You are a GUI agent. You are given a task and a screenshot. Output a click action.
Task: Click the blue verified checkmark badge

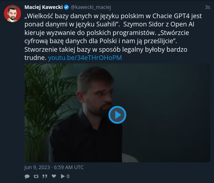(x=66, y=7)
